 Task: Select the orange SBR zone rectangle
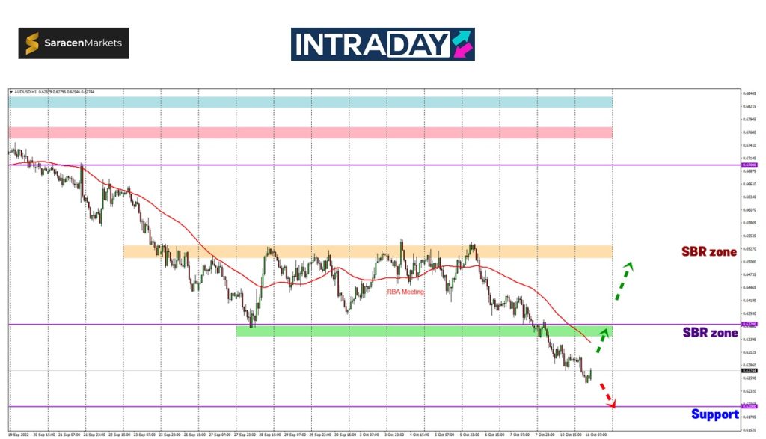point(367,252)
